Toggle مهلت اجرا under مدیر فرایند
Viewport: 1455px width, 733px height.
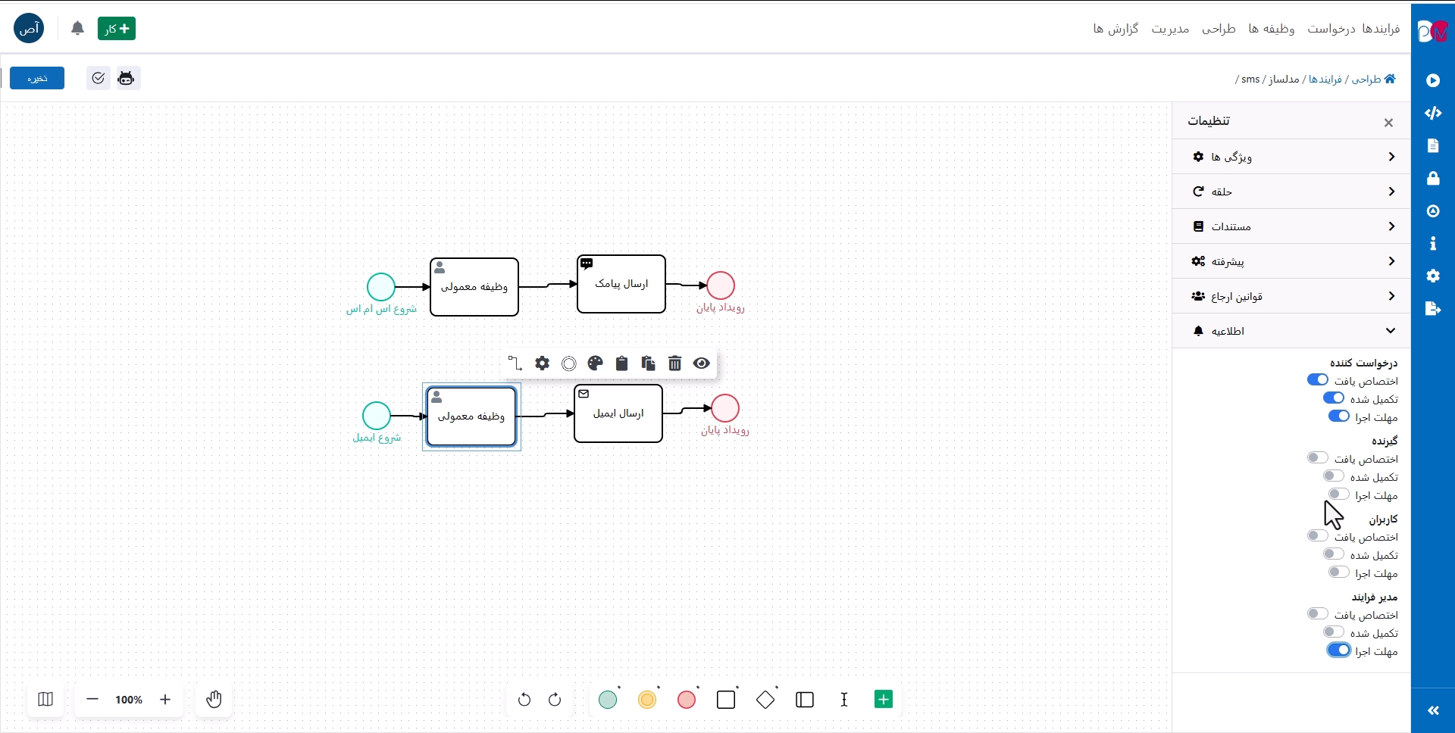coord(1338,650)
